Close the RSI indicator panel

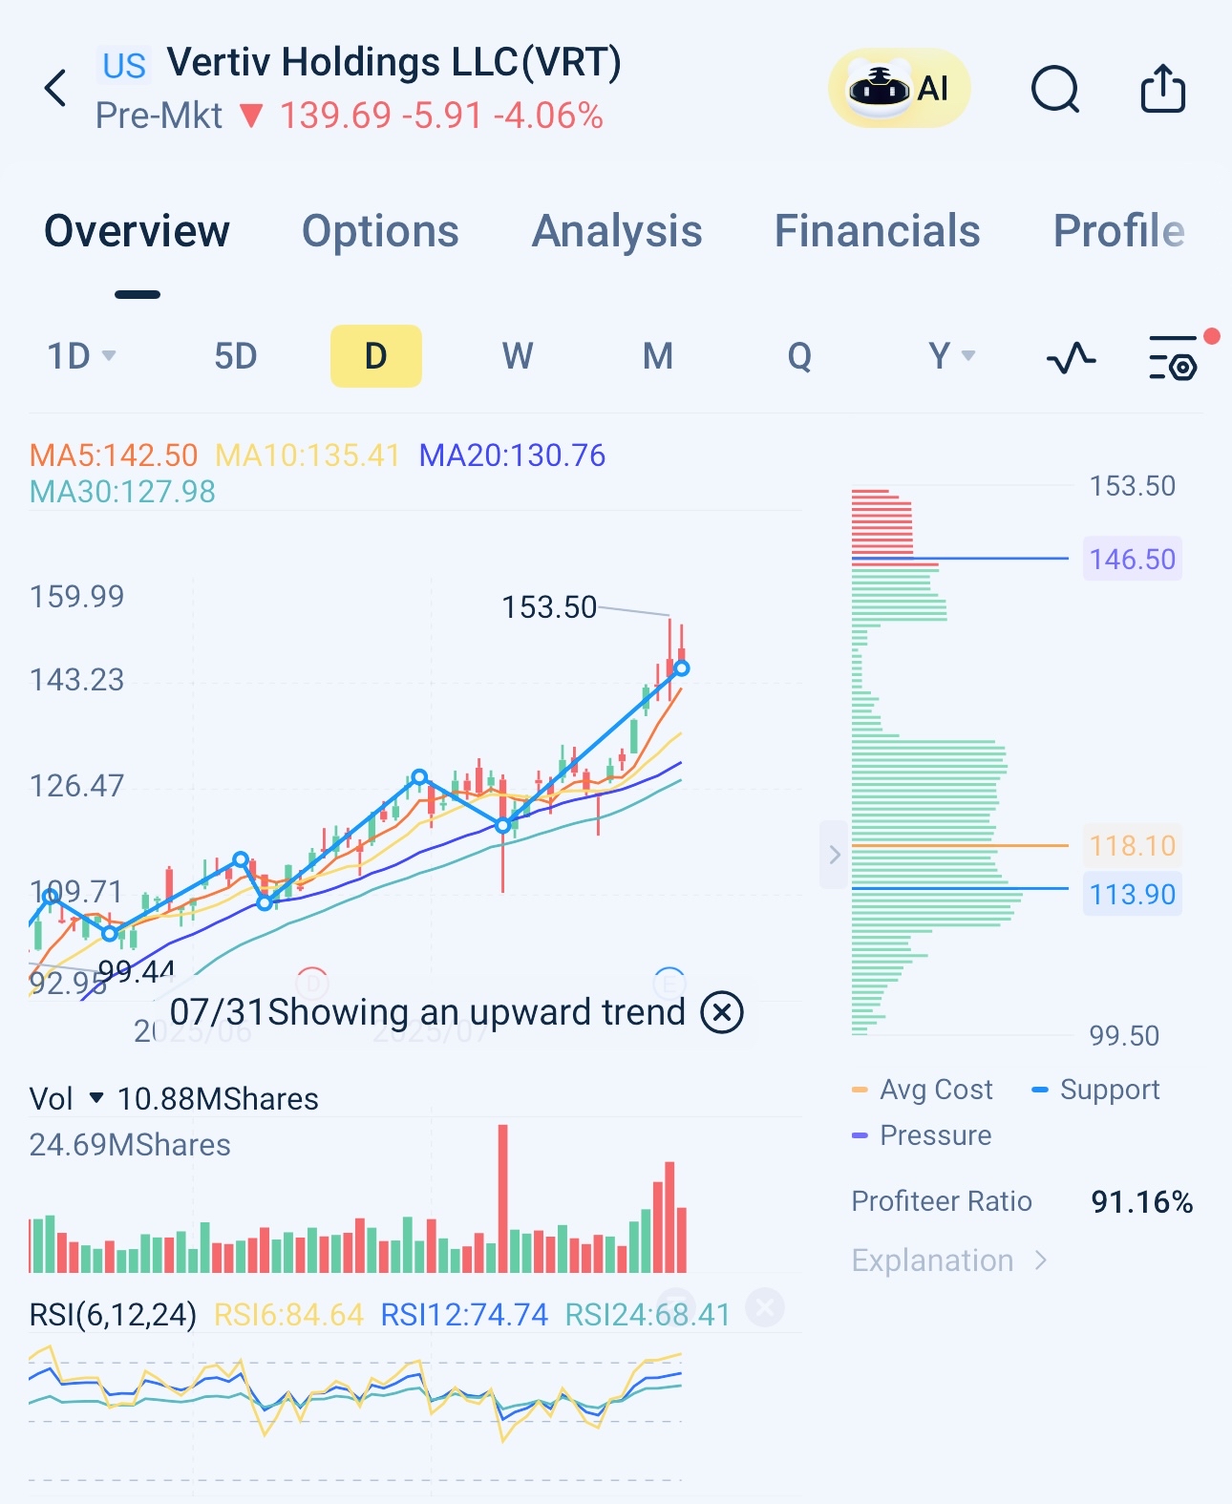[x=765, y=1307]
